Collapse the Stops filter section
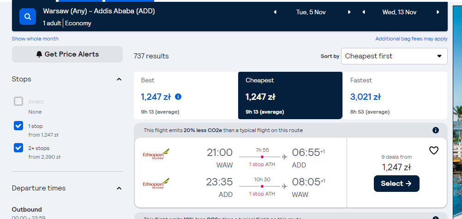The height and width of the screenshot is (219, 462). point(119,79)
